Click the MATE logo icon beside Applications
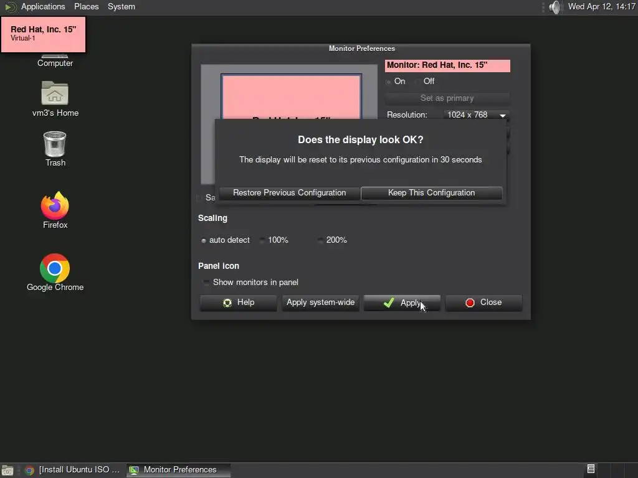638x478 pixels. (10, 7)
